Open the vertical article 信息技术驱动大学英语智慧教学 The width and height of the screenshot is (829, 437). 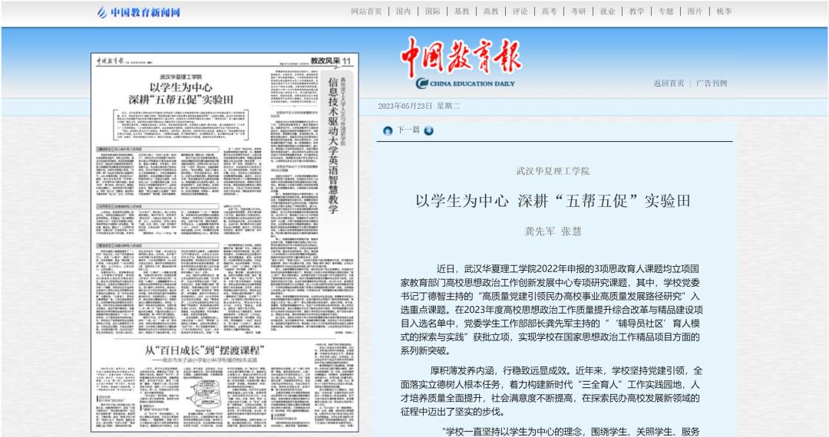coord(332,145)
